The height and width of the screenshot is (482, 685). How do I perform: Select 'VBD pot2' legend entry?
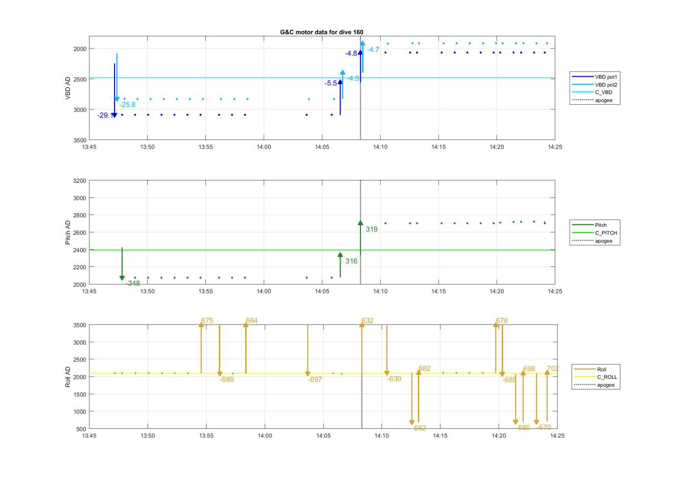(594, 85)
